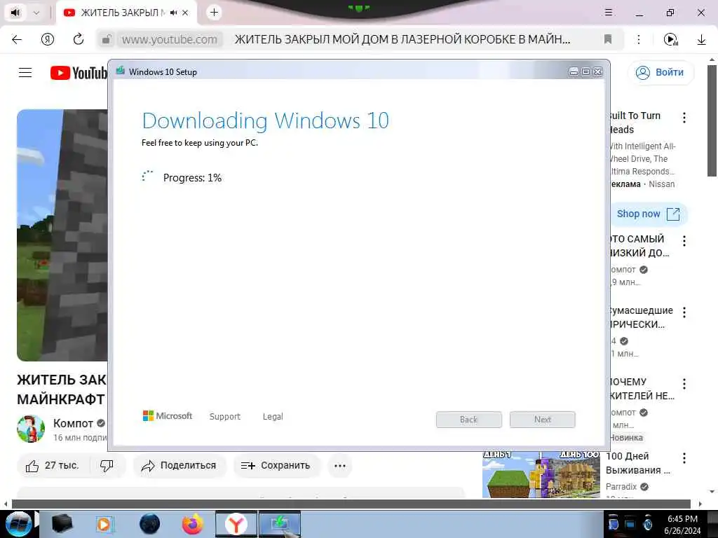Open more video actions ellipsis

tap(340, 466)
